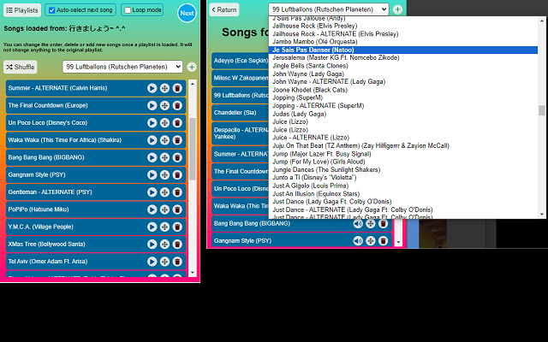Select Jopping (SuperM) from list
The width and height of the screenshot is (548, 342).
click(403, 97)
